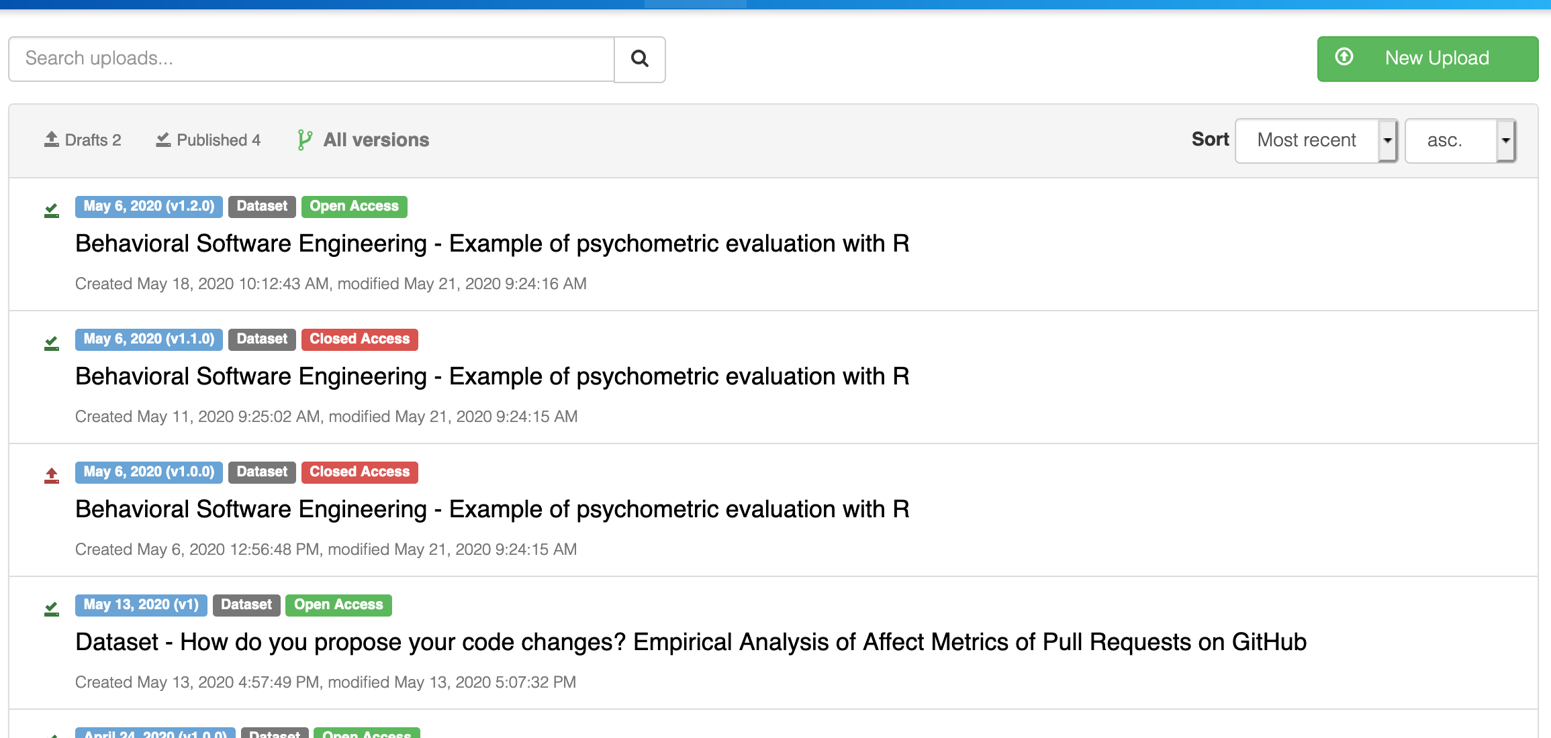
Task: Focus the Search uploads field
Action: [312, 59]
